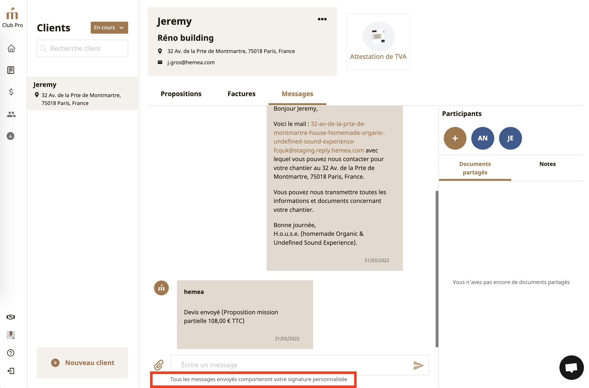Open the handshake partners icon
The height and width of the screenshot is (388, 589).
pos(11,317)
